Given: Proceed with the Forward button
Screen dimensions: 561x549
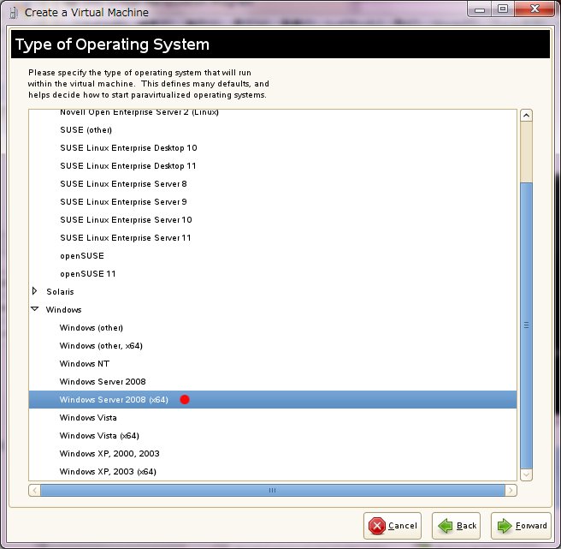Looking at the screenshot, I should point(521,526).
